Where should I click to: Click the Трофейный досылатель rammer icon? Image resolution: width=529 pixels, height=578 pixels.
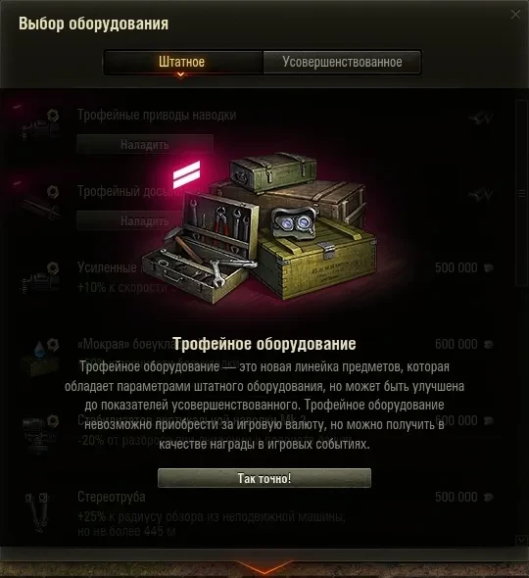pos(39,204)
